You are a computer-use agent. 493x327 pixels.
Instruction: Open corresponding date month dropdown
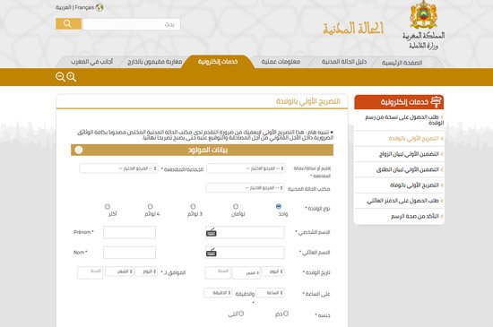click(x=119, y=271)
